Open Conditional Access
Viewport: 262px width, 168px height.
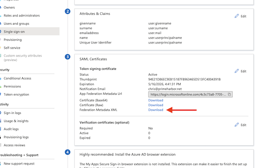click(x=17, y=78)
